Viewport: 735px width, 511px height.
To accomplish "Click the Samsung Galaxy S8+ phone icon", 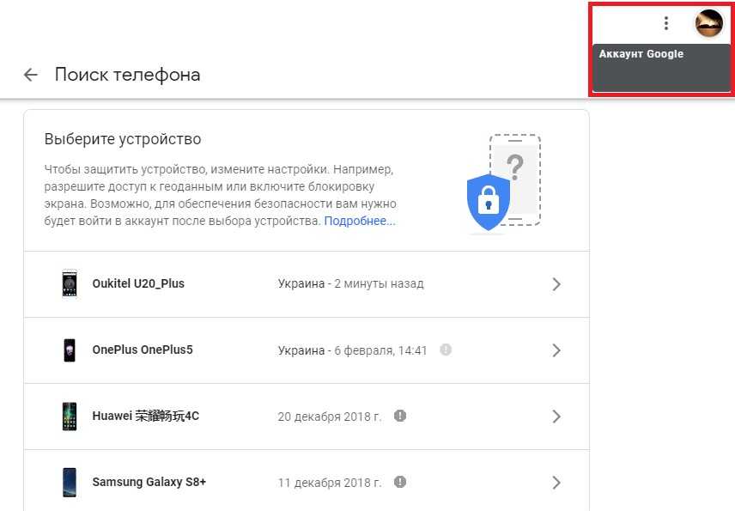I will (x=70, y=482).
